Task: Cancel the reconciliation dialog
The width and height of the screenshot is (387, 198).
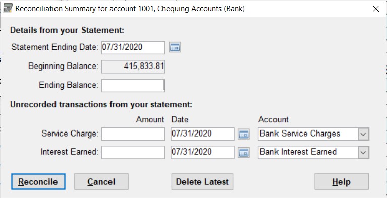Action: (x=101, y=182)
